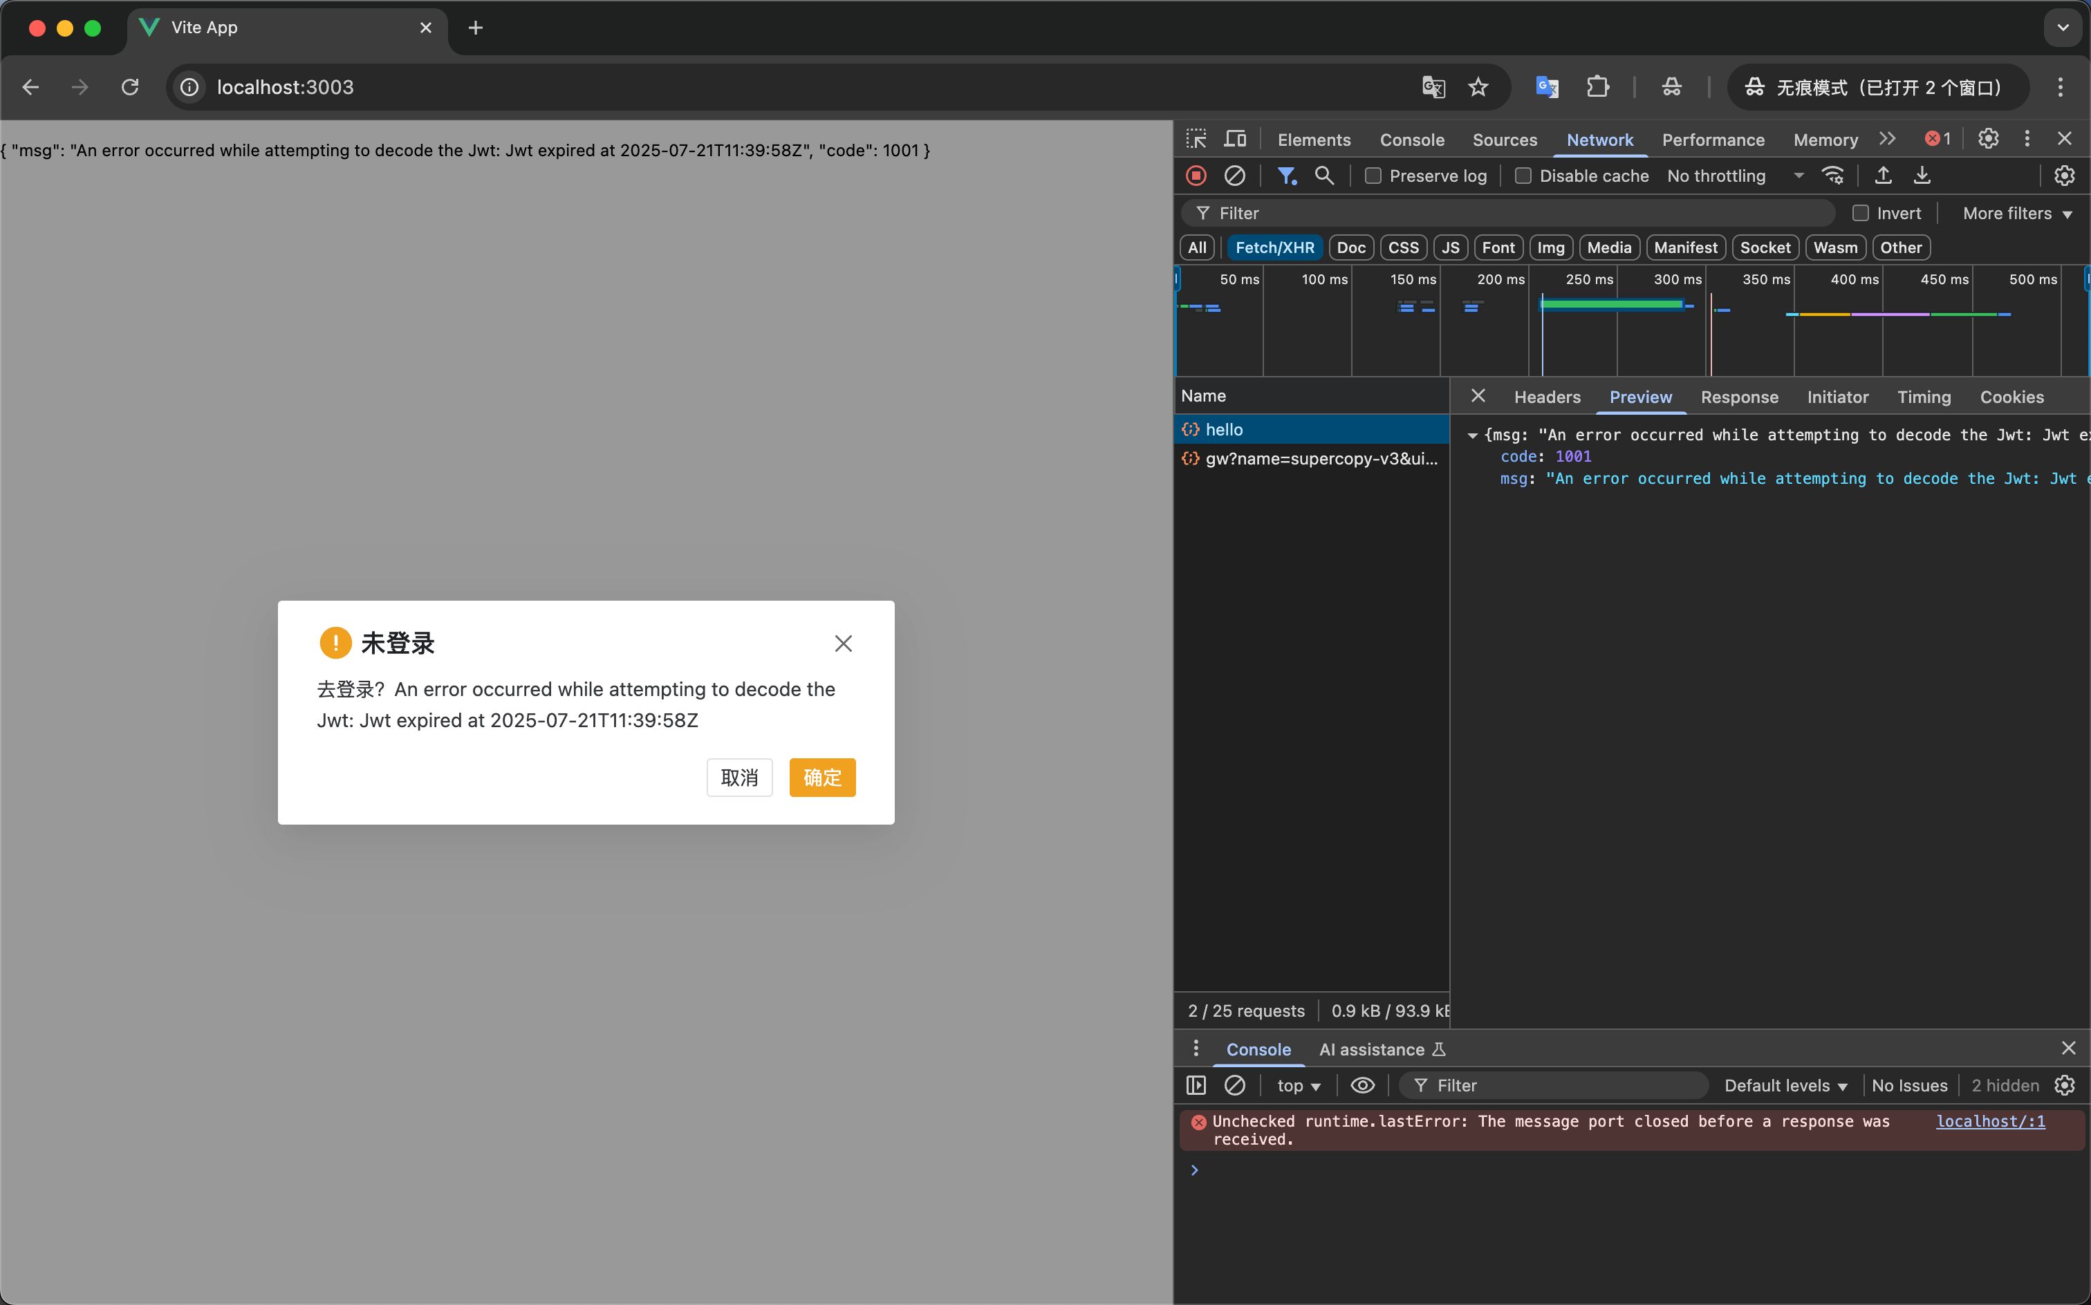Select the All request type filter

click(x=1196, y=247)
